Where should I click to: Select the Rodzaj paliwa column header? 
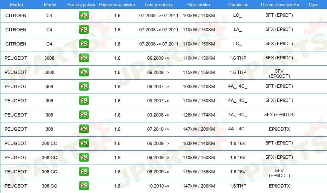(x=81, y=5)
